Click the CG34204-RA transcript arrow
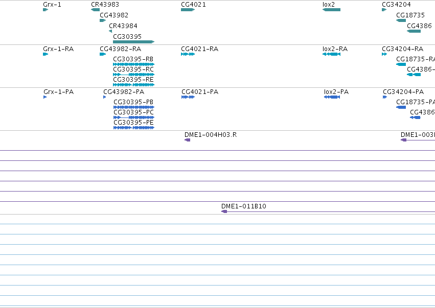Screen dimensions: 435x308 click(384, 54)
